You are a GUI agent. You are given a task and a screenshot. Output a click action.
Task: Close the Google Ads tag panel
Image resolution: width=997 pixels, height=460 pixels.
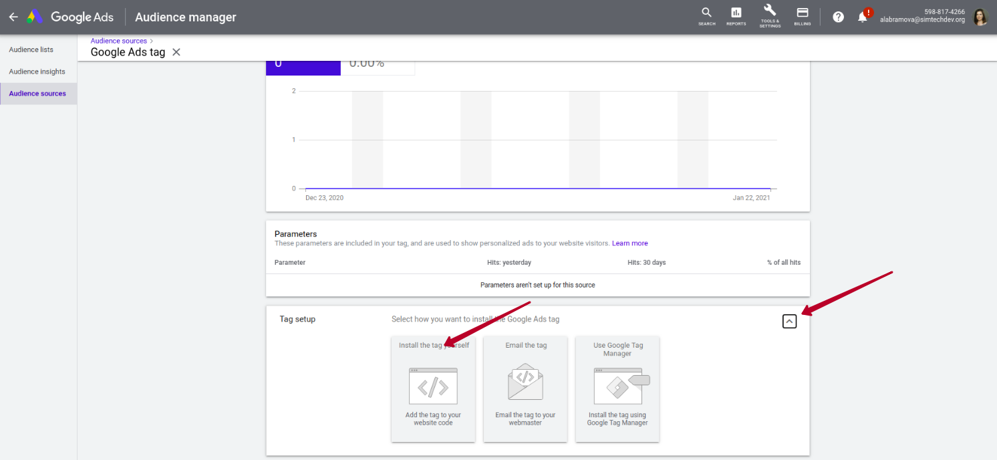(176, 52)
